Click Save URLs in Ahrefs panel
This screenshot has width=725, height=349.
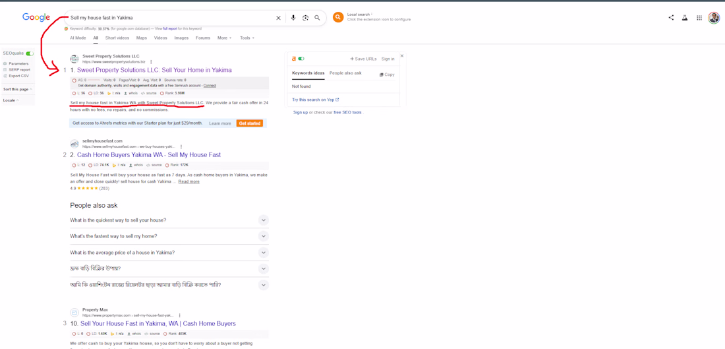(x=363, y=59)
